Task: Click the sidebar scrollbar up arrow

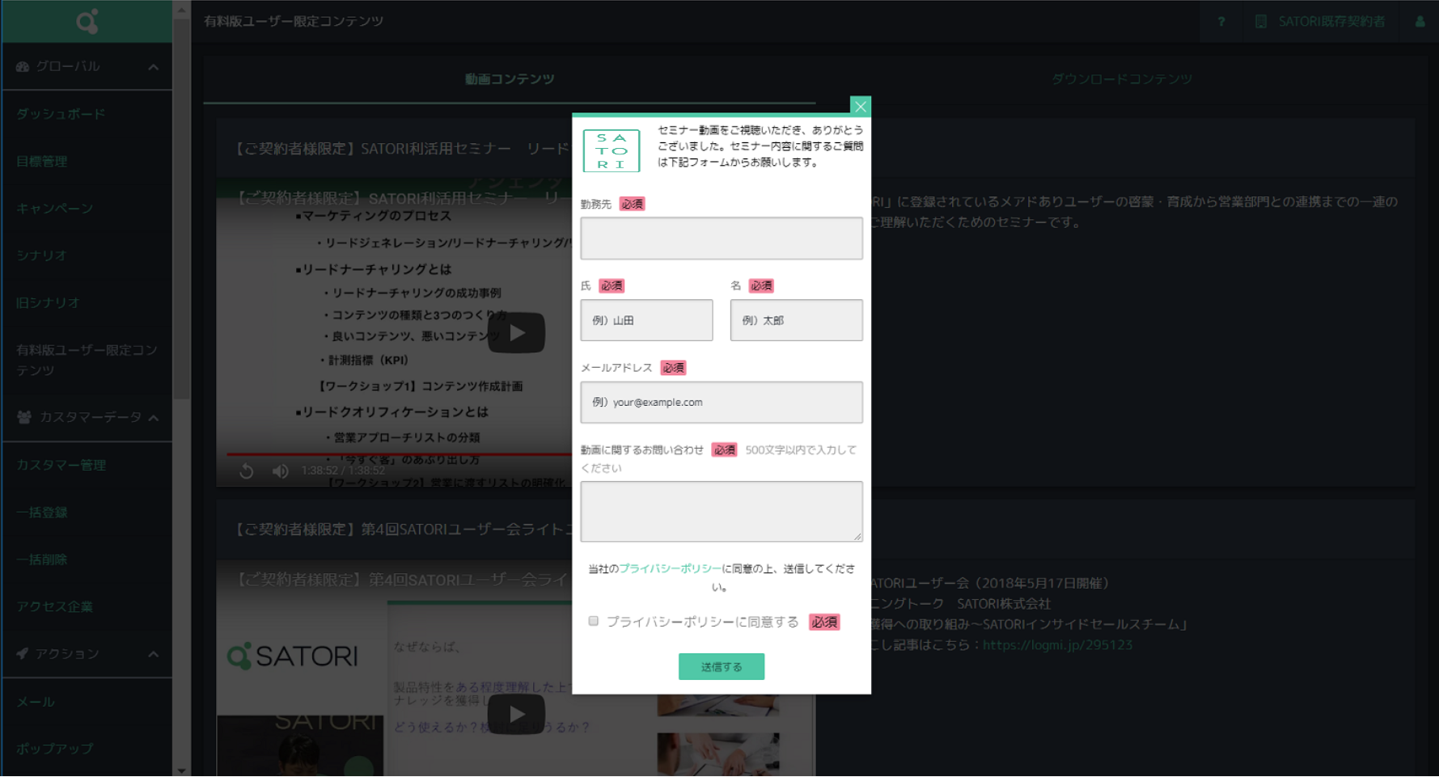Action: 182,11
